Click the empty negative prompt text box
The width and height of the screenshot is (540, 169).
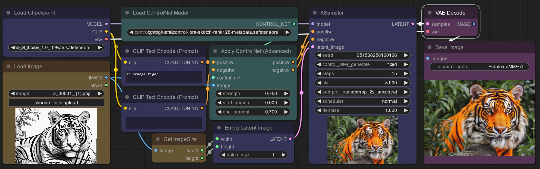[164, 123]
